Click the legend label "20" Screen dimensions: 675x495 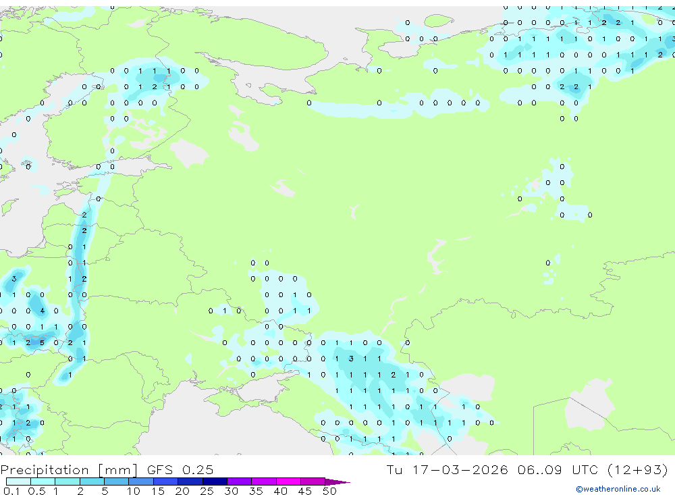coord(182,491)
